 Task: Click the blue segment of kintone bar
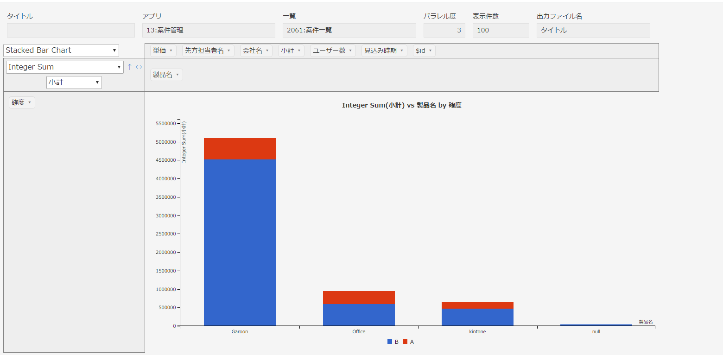(x=477, y=317)
